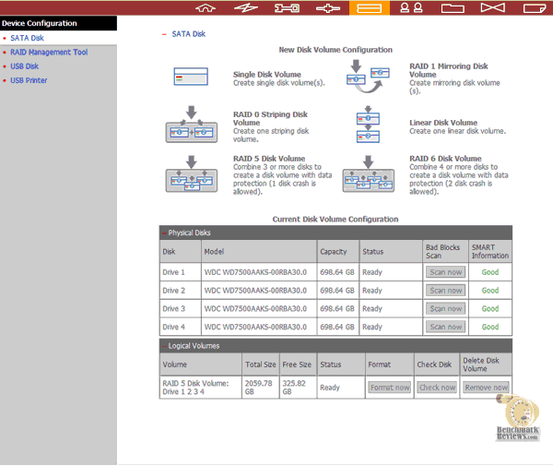Click the Linear Disk Volume icon
Viewport: 553px width, 466px height.
(368, 125)
